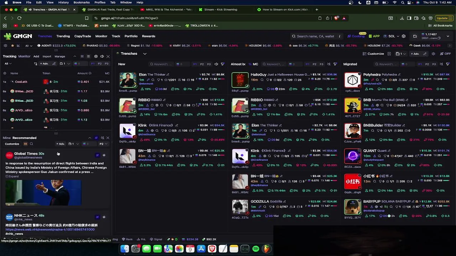This screenshot has height=256, width=456.
Task: Open Bookmarks menu in macOS menu bar
Action: [82, 2]
